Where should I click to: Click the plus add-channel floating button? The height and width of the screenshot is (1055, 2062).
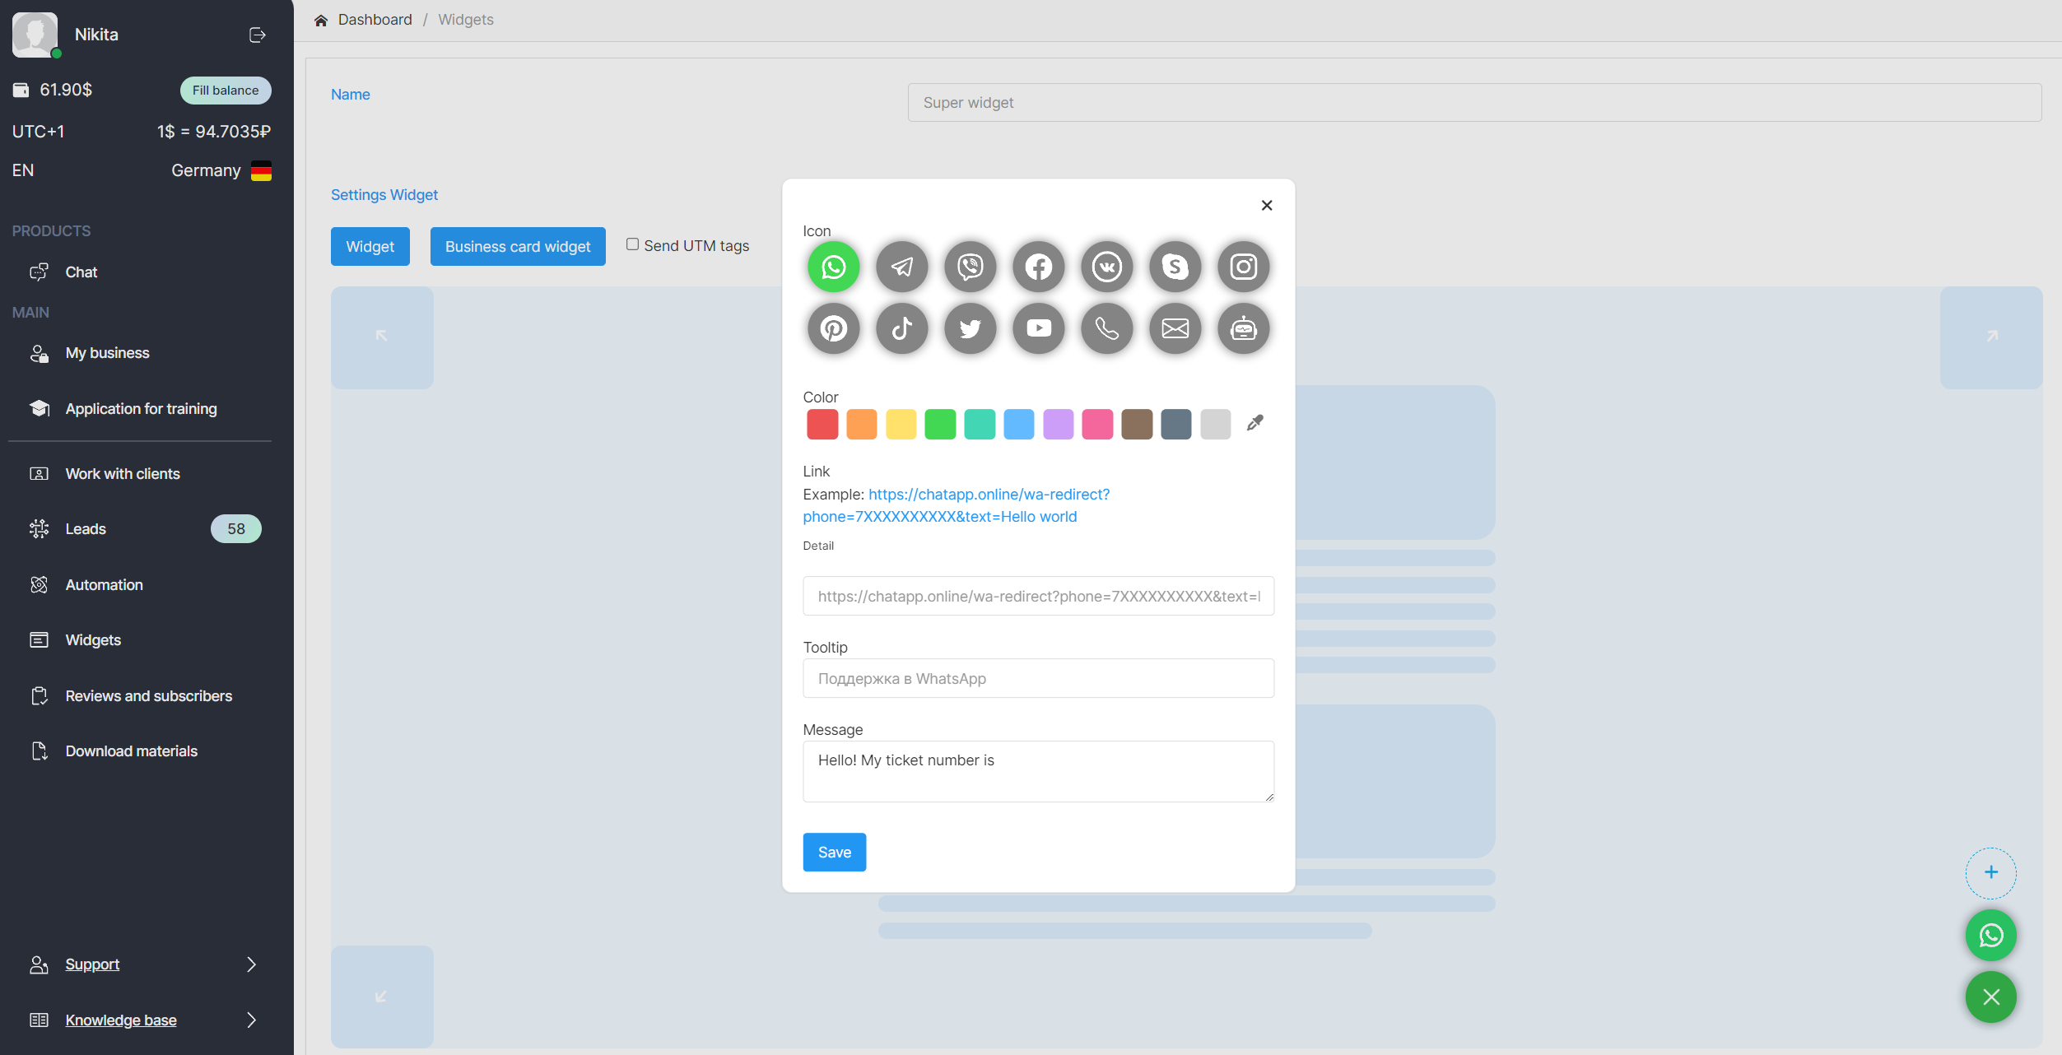[x=1990, y=872]
